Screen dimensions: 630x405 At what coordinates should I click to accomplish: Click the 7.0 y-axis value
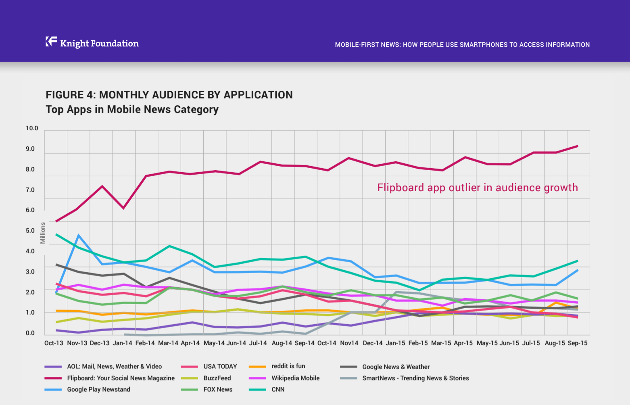click(30, 190)
